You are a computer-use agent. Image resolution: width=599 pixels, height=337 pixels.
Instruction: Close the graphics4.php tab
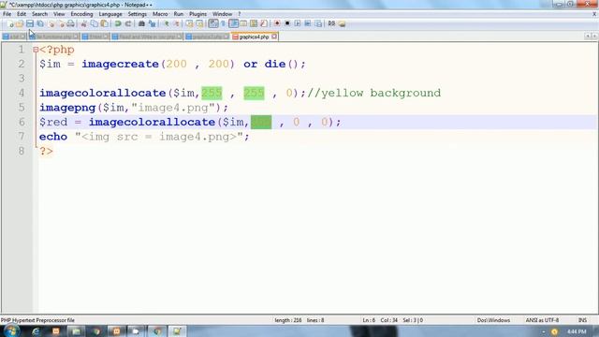pos(274,37)
